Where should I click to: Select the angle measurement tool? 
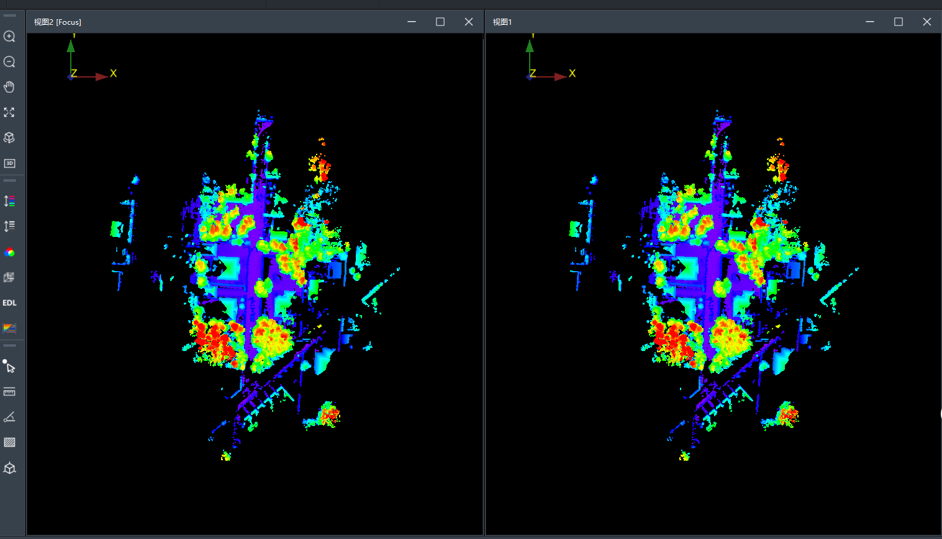tap(9, 417)
